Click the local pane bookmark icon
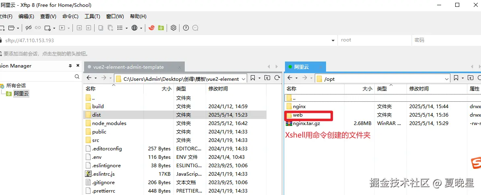 pos(253,78)
